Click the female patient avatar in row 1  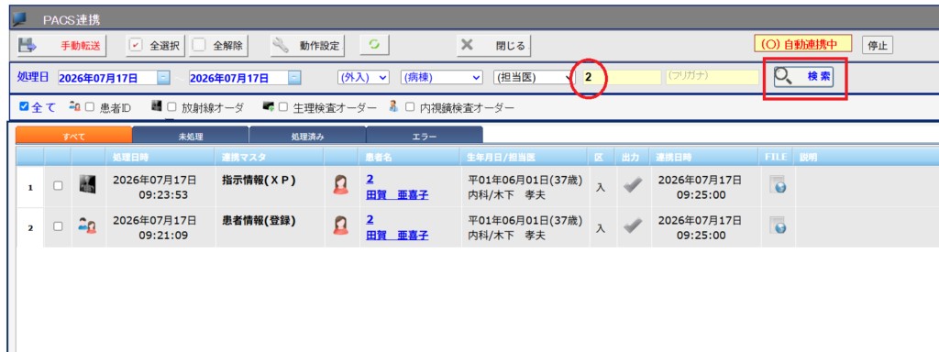[x=341, y=185]
